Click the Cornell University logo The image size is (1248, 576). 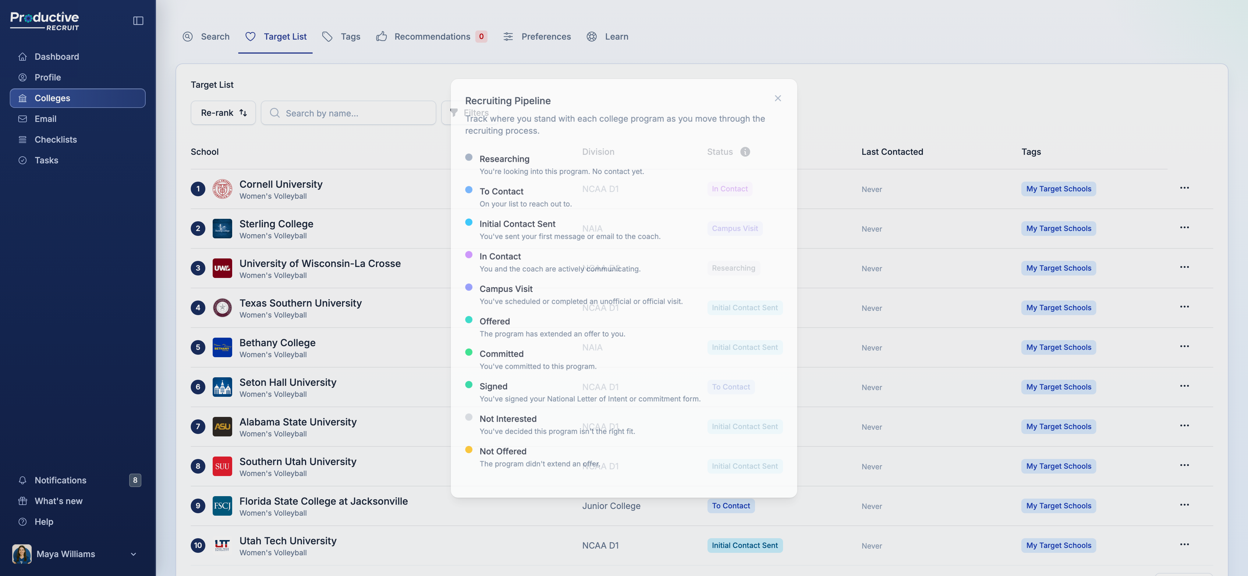[222, 189]
